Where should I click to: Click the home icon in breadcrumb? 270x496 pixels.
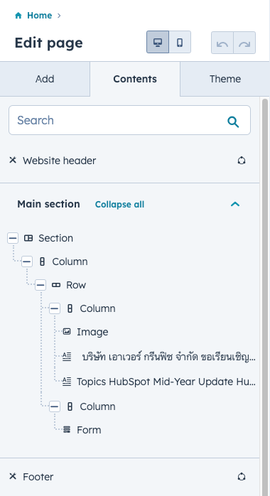point(18,16)
